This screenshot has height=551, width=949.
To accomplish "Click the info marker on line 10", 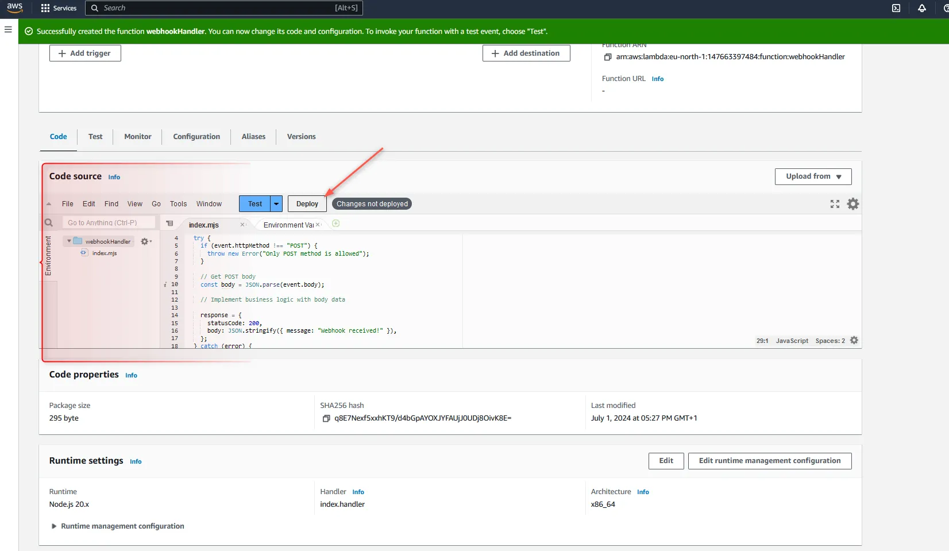I will [165, 284].
